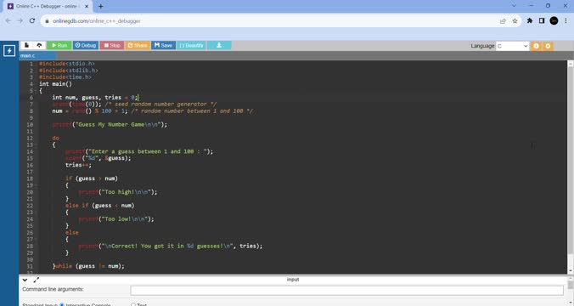The height and width of the screenshot is (306, 574).
Task: Select the Text standard input option
Action: point(133,304)
